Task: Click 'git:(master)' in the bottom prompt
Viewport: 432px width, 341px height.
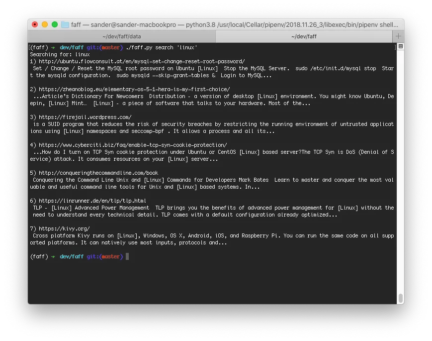Action: [105, 256]
